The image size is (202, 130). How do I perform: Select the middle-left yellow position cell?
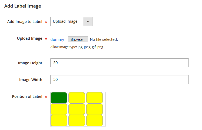click(59, 109)
